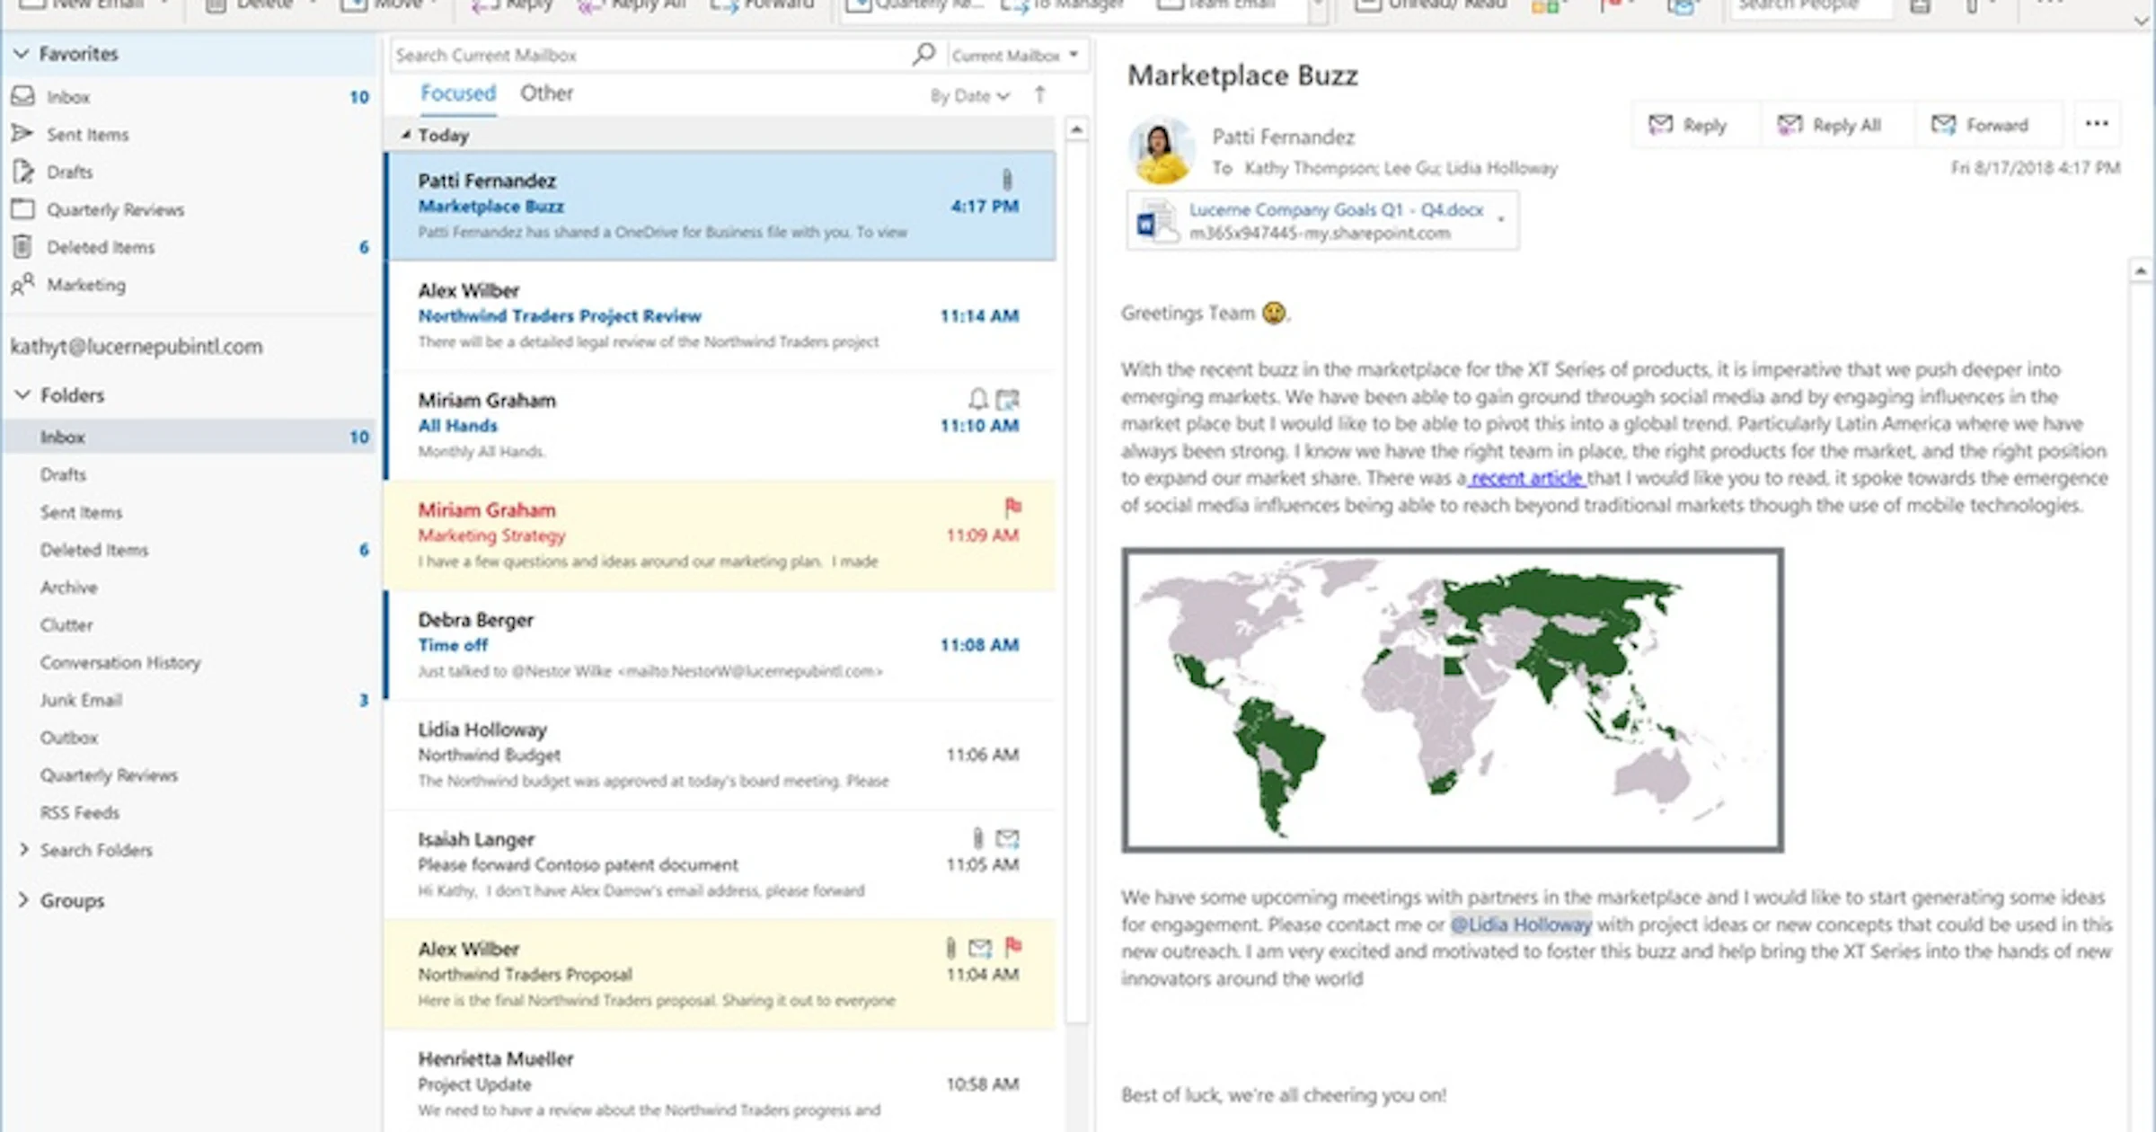Toggle the flag on Alex Wilber's Northwind Traders Proposal

1015,948
